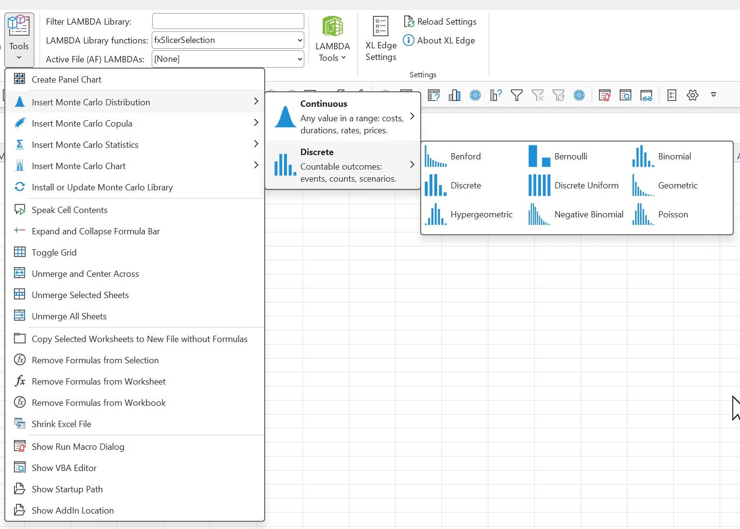Open the LAMBDA Library functions combo box
Image resolution: width=740 pixels, height=529 pixels.
(228, 40)
